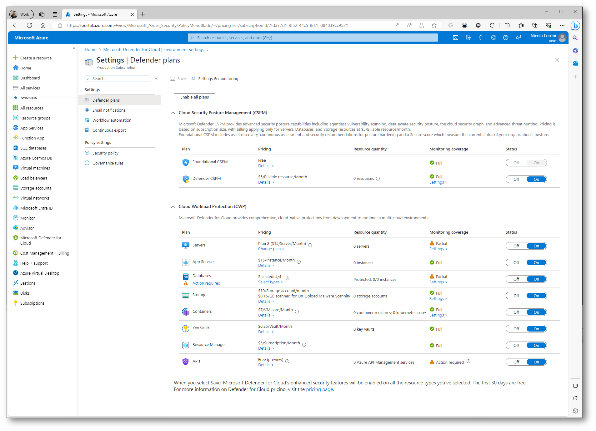
Task: Collapse Cloud Workload Protection section
Action: click(173, 207)
